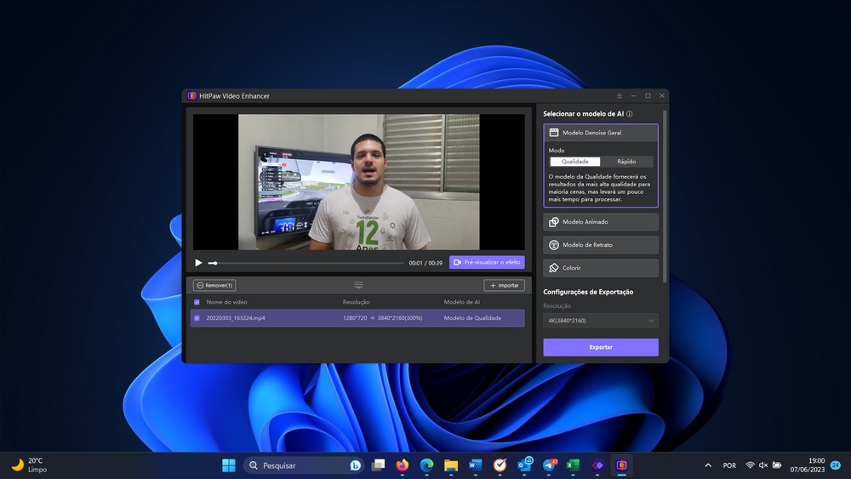Toggle the select-all checkbox in list header
This screenshot has width=851, height=479.
tap(197, 302)
